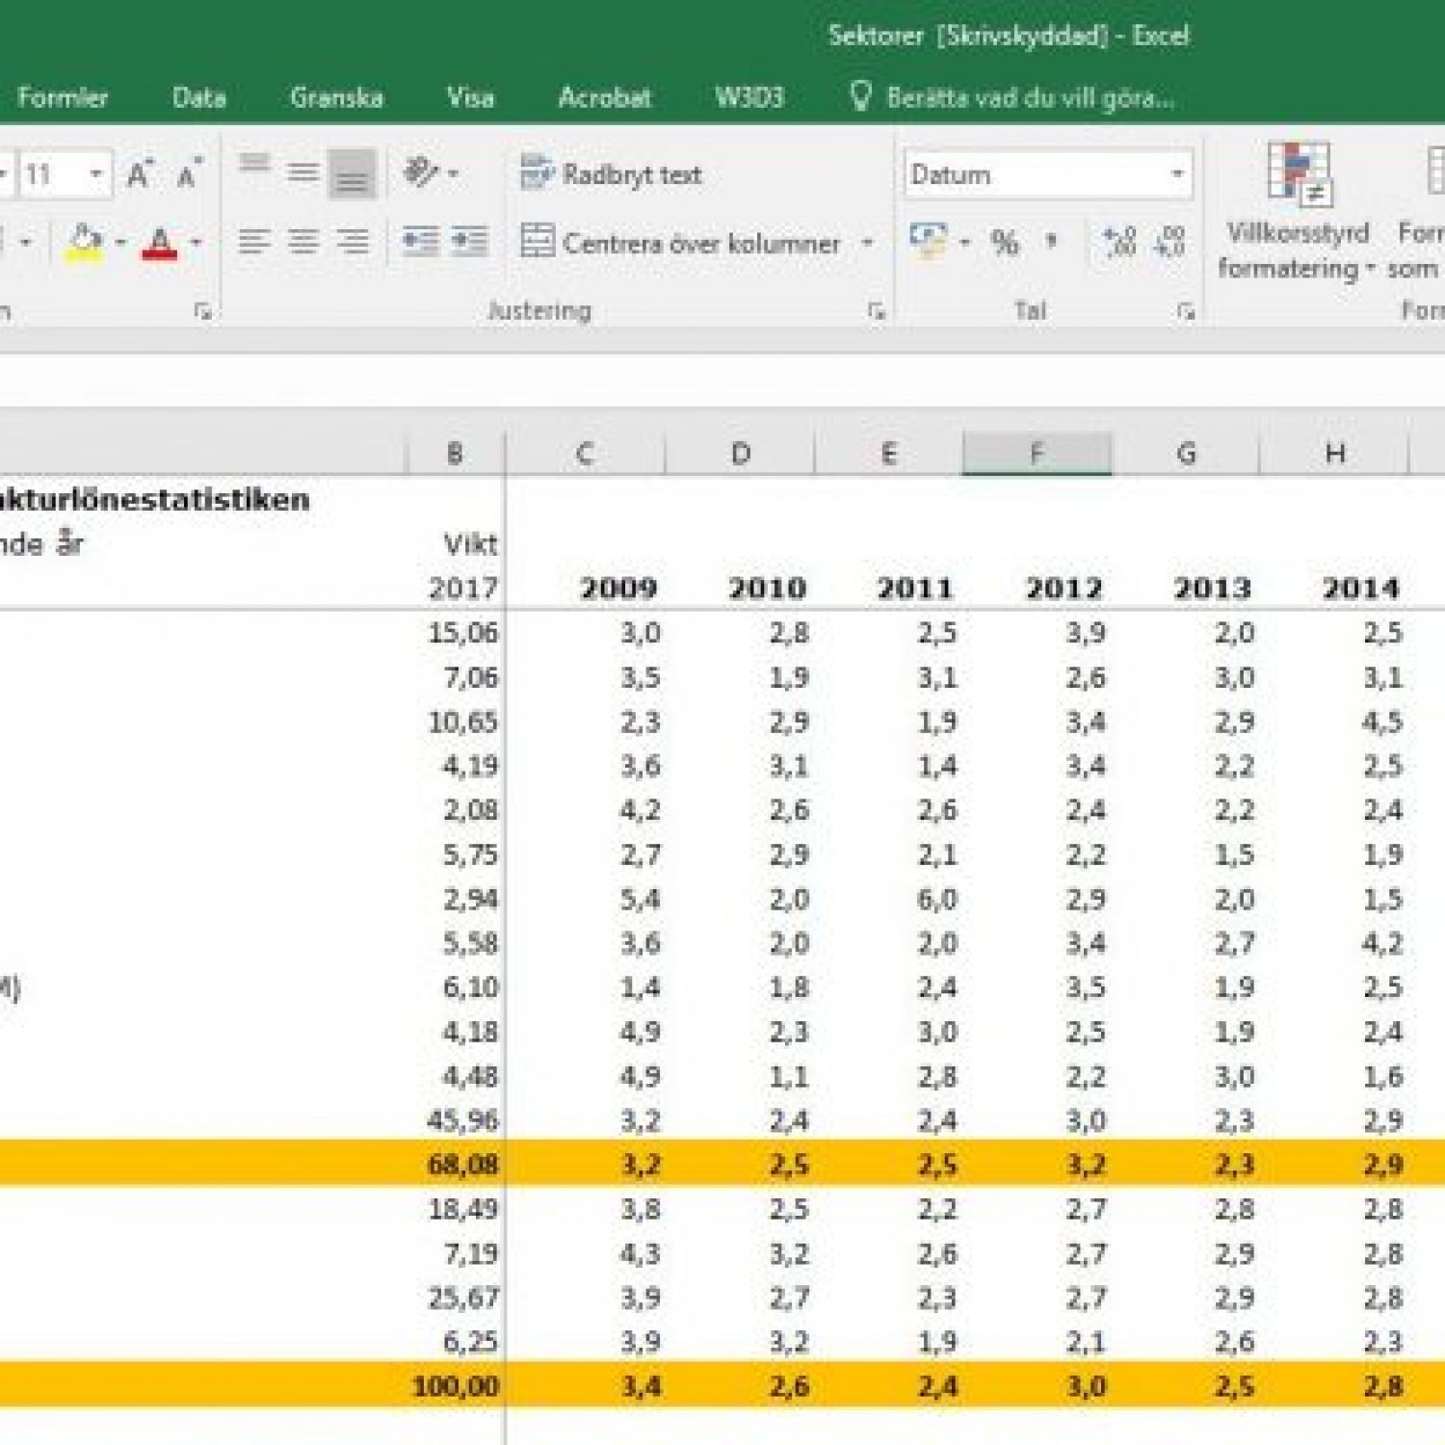
Task: Click the lightbulb tell-me icon
Action: 860,96
